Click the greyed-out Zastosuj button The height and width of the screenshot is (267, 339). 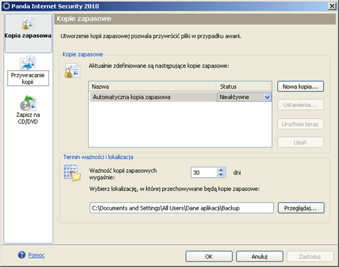pos(310,257)
